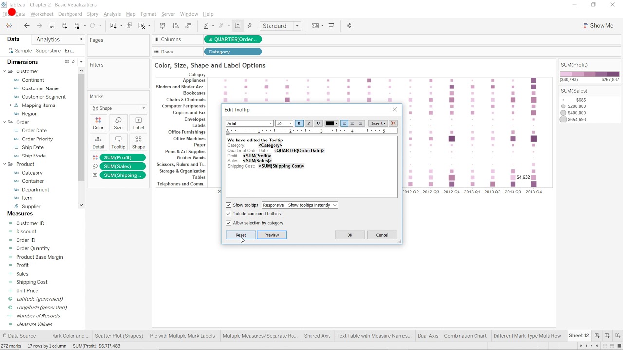Collapse the Customer dimension folder
The image size is (623, 350).
pyautogui.click(x=4, y=71)
